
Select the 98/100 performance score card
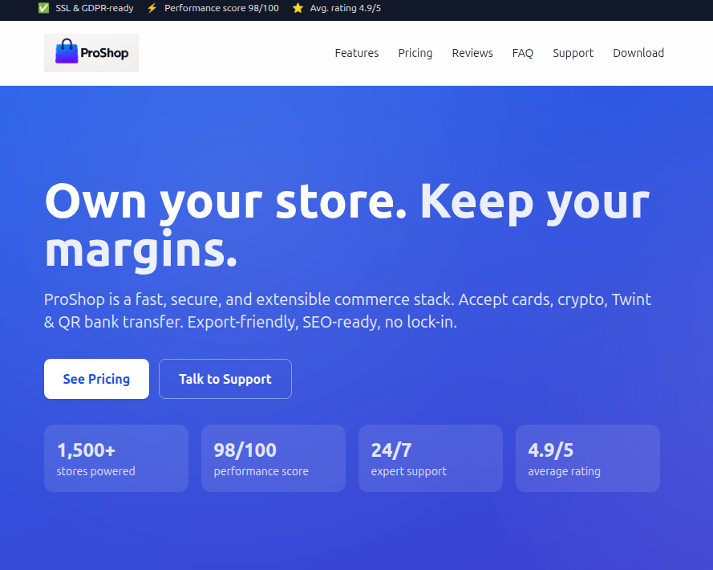coord(273,458)
